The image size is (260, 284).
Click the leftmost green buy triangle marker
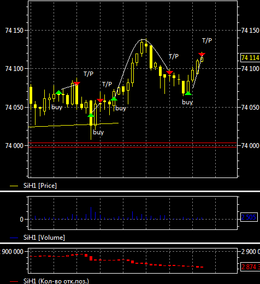click(x=58, y=92)
